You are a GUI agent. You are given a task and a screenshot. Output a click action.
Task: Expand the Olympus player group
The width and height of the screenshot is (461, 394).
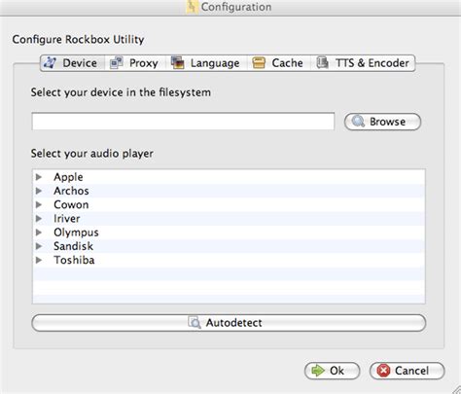pyautogui.click(x=39, y=233)
